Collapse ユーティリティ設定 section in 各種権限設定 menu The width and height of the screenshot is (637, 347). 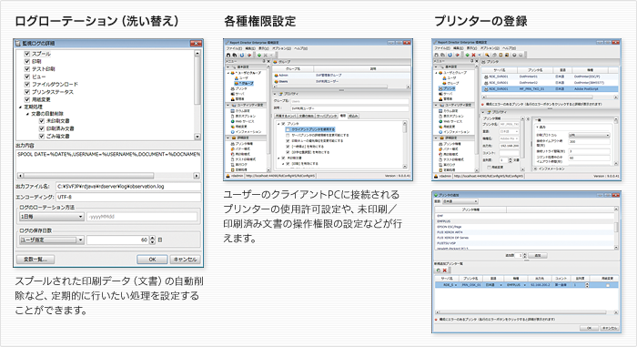[228, 105]
